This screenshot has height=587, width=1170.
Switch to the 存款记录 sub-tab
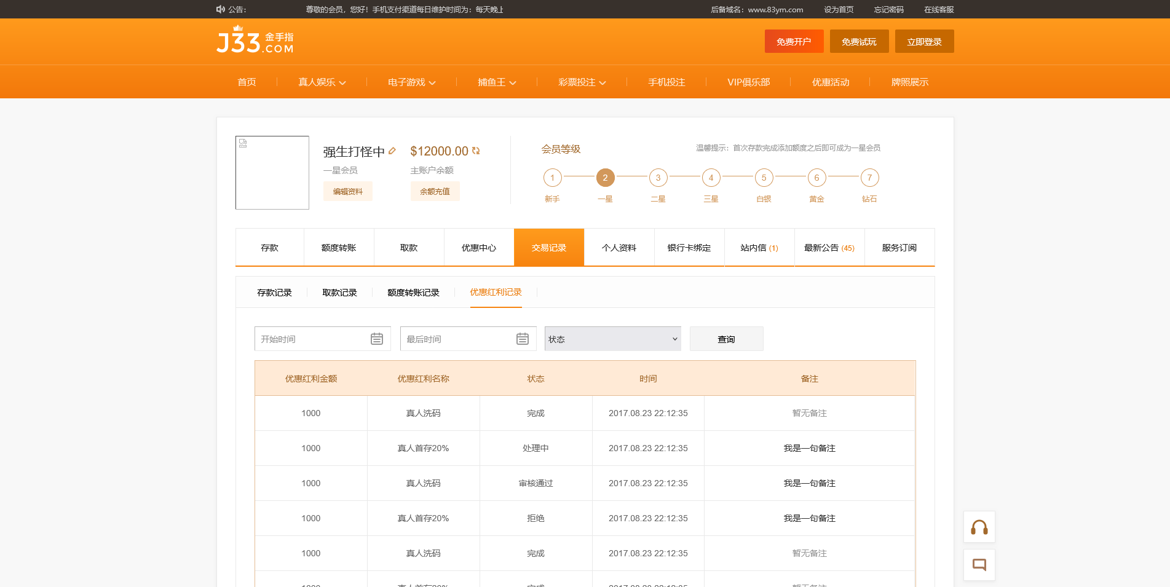click(x=274, y=293)
